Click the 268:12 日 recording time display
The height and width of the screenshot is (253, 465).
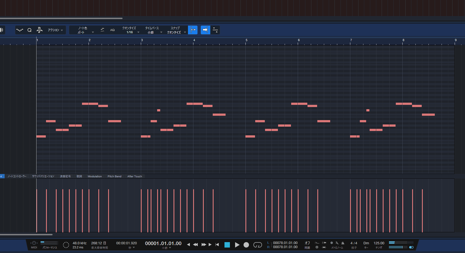coord(99,243)
